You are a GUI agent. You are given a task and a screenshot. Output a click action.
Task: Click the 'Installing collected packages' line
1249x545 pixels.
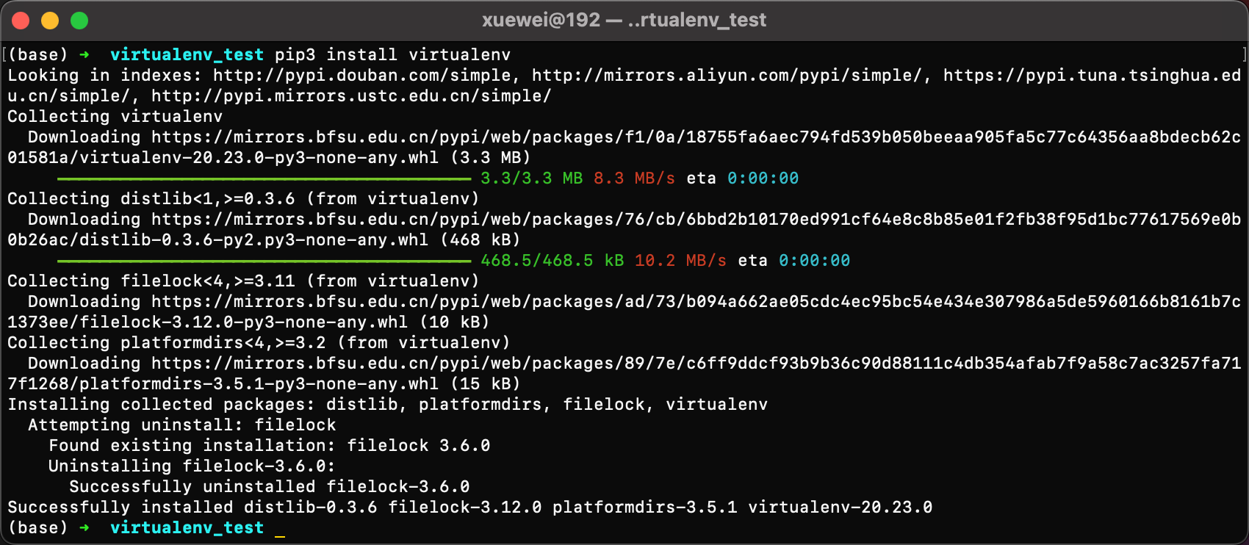pos(388,405)
